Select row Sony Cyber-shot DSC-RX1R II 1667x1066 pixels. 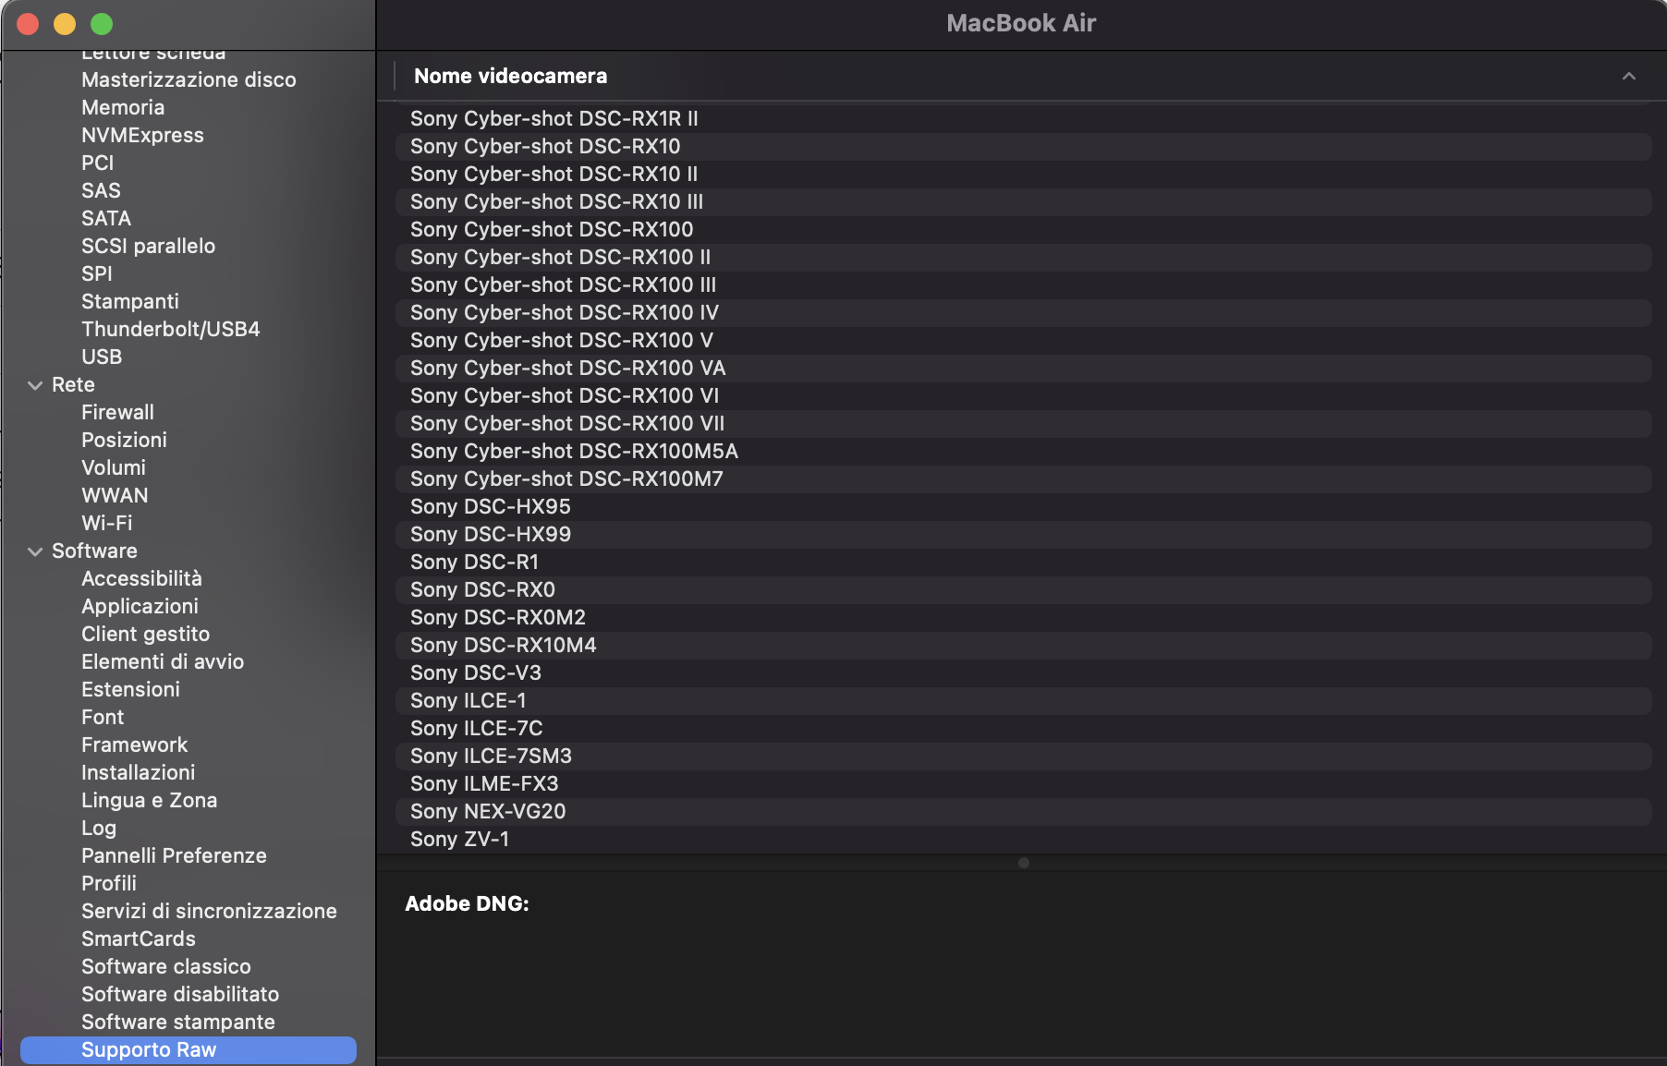[x=1023, y=119]
